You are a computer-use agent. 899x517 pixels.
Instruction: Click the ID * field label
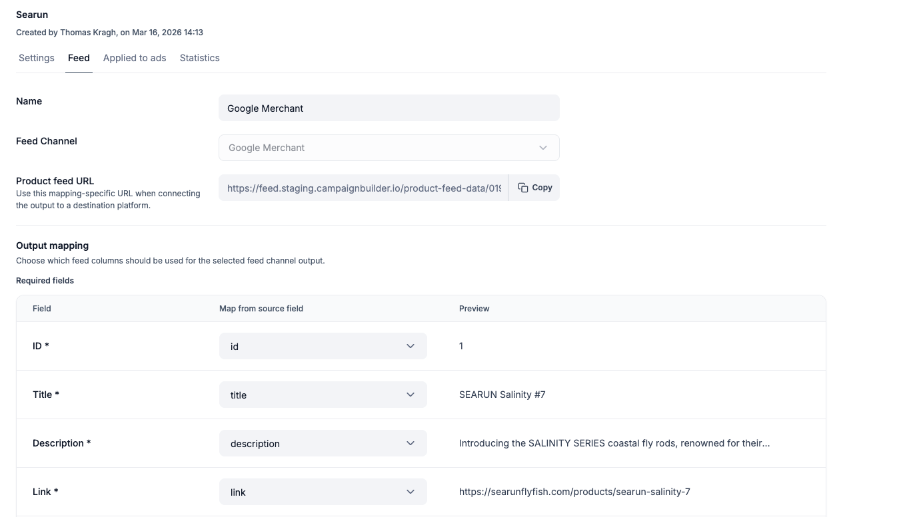pos(41,346)
